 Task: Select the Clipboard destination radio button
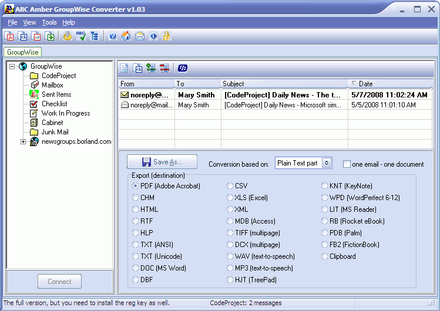325,256
